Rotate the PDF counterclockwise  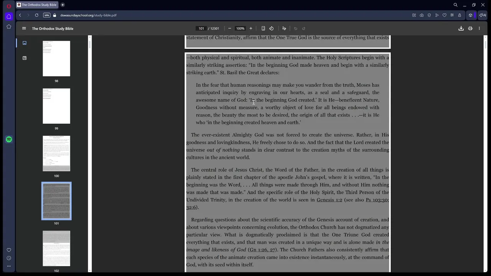[271, 28]
